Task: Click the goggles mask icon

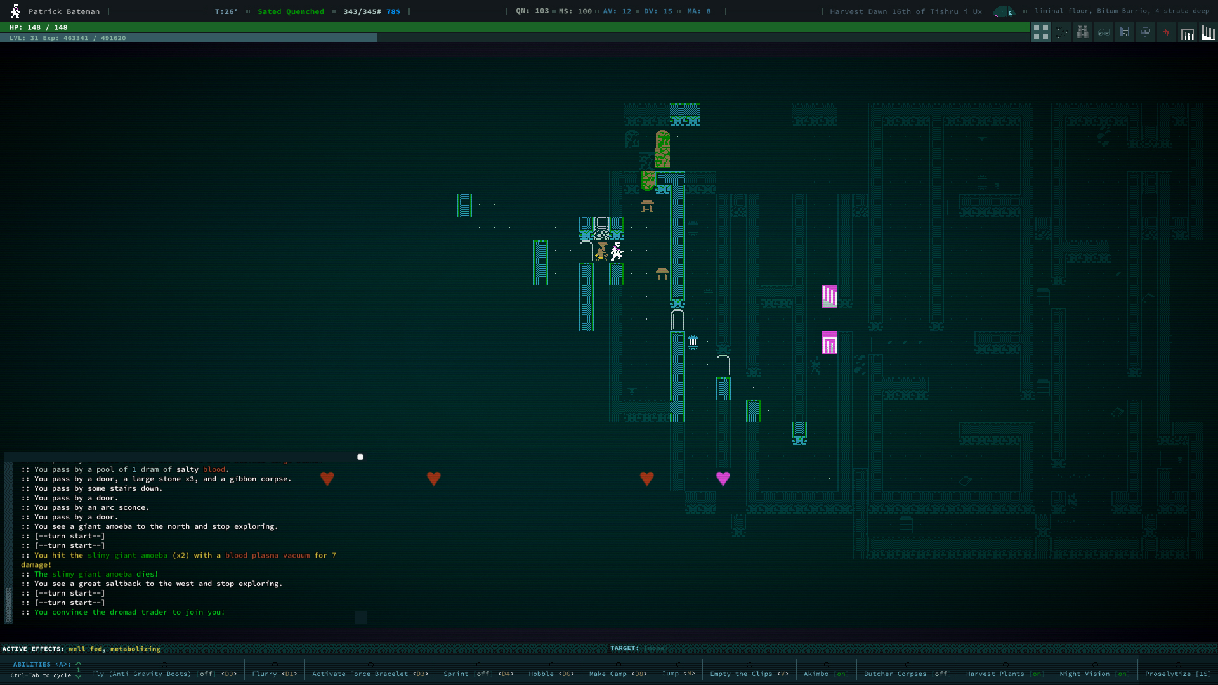Action: pos(1145,32)
